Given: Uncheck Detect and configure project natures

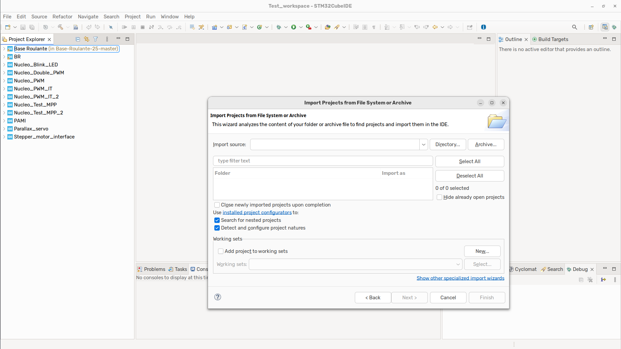Looking at the screenshot, I should pyautogui.click(x=217, y=228).
